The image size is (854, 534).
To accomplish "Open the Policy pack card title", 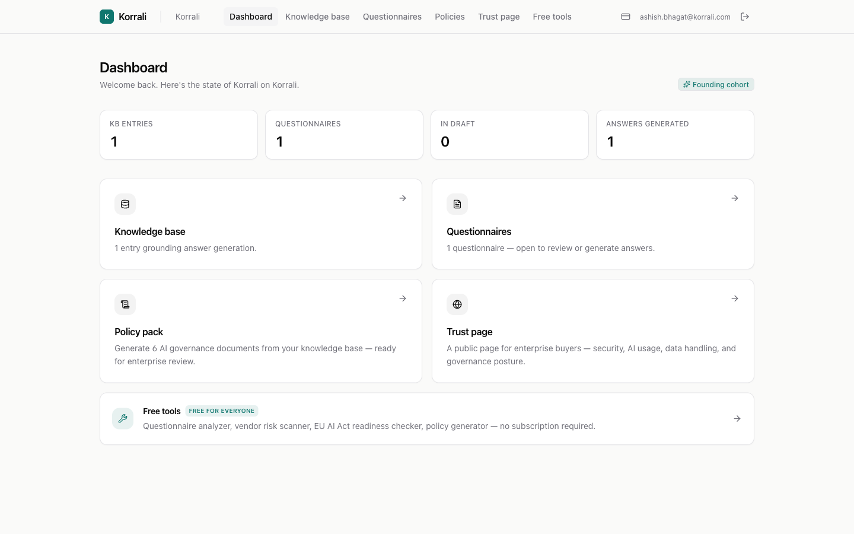I will click(139, 332).
